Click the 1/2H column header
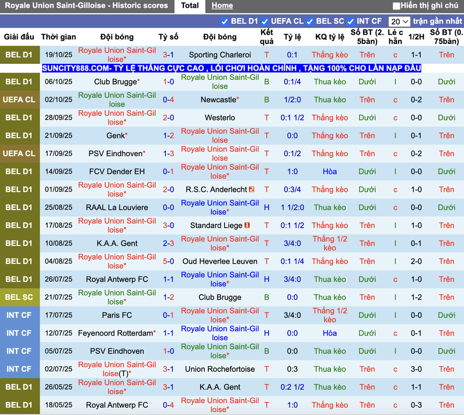 (x=416, y=37)
